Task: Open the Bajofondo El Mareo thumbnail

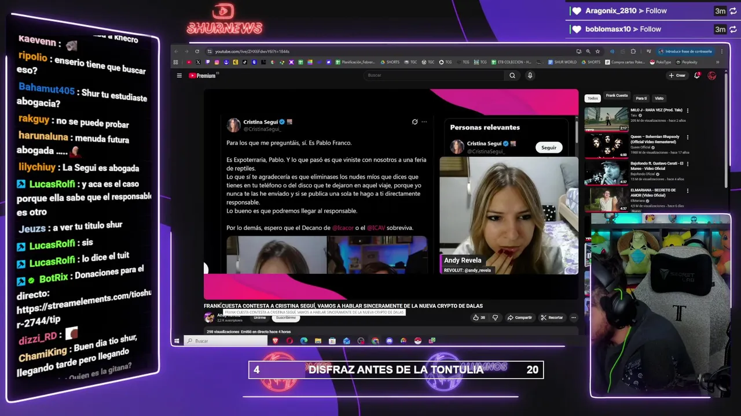Action: pos(606,173)
